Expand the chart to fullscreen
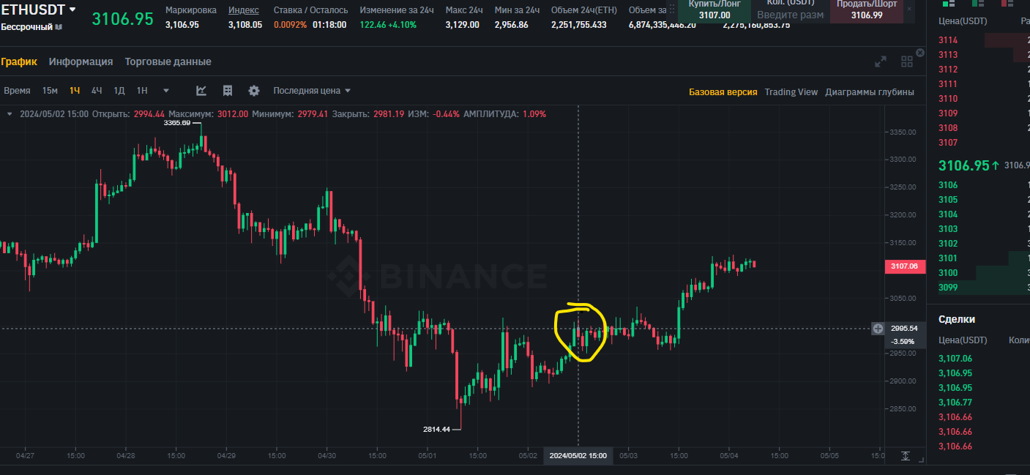 click(881, 62)
